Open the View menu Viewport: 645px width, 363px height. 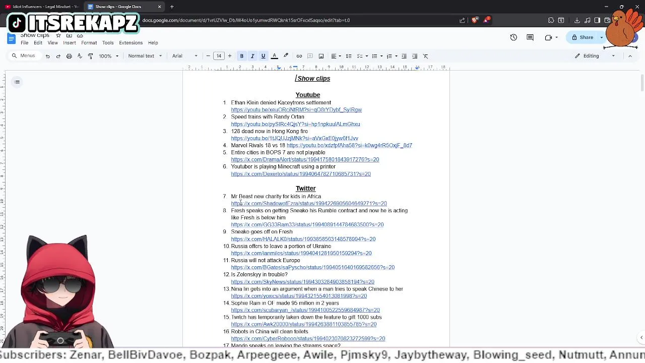pyautogui.click(x=52, y=43)
